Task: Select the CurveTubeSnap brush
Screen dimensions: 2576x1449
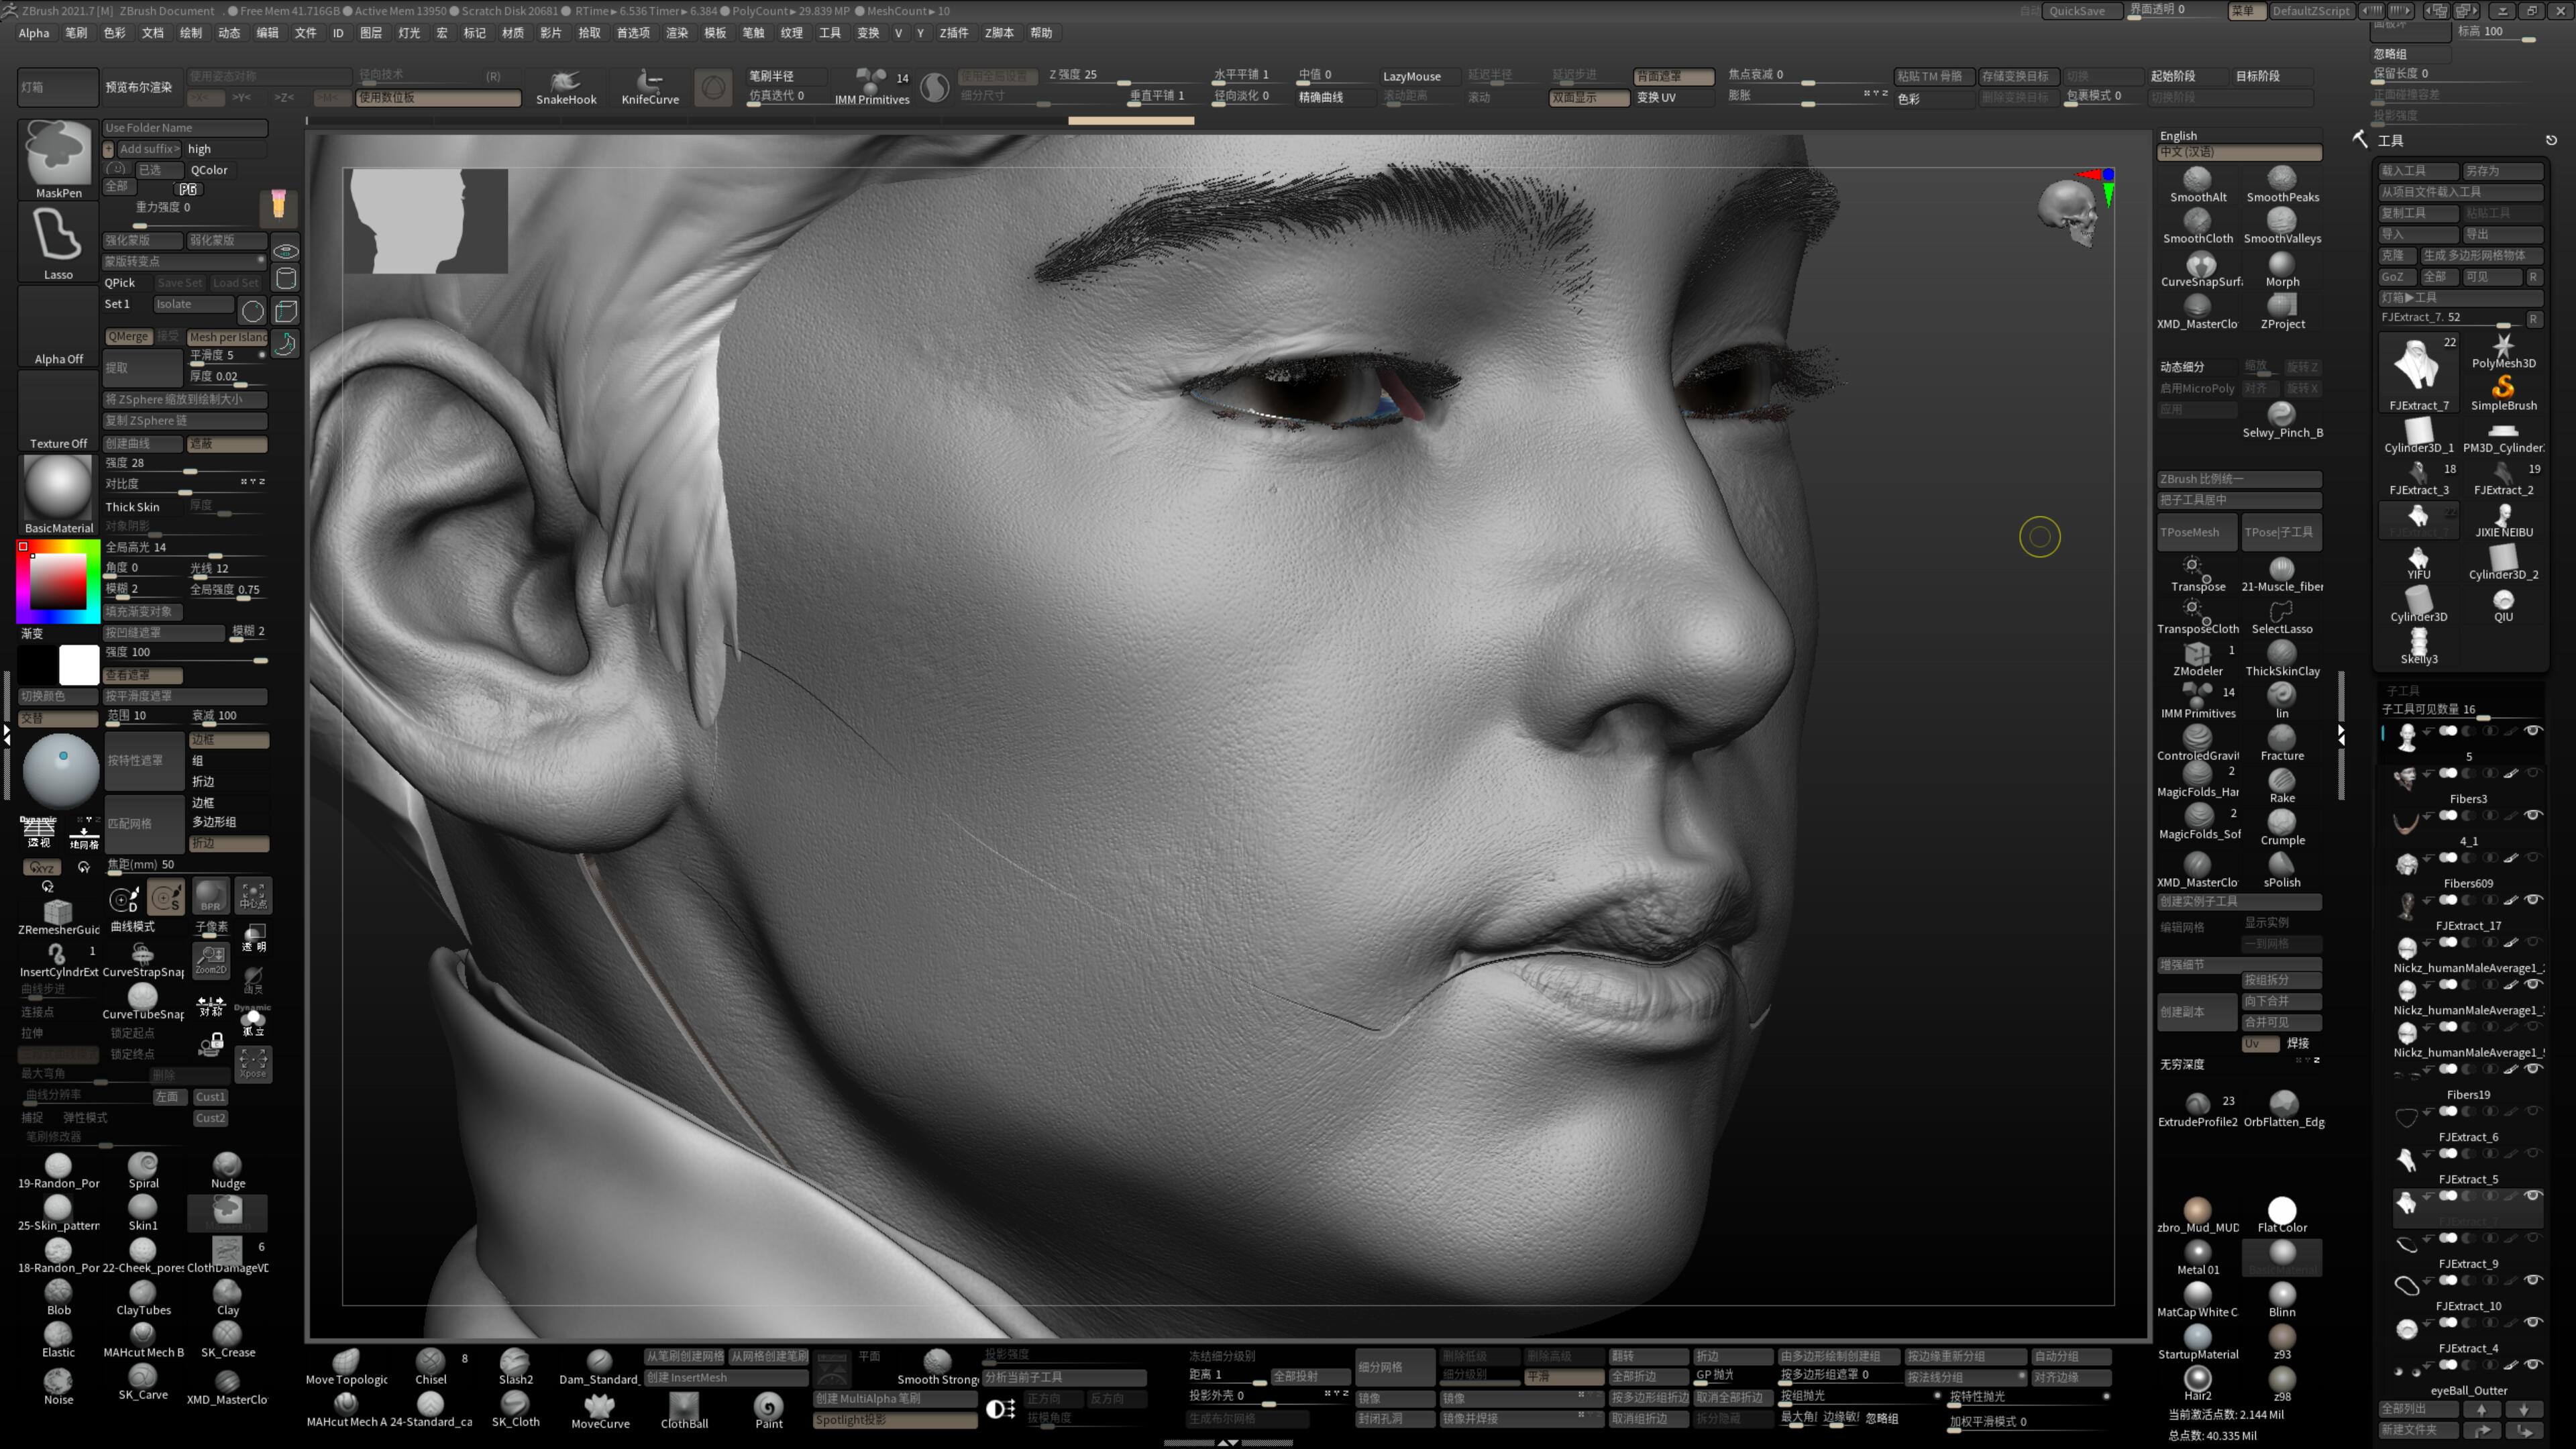Action: [x=143, y=1001]
